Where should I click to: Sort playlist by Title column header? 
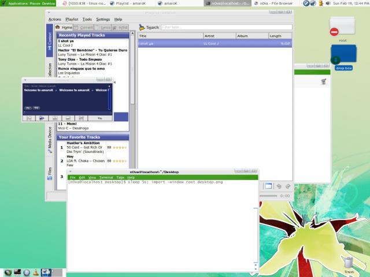tap(171, 36)
